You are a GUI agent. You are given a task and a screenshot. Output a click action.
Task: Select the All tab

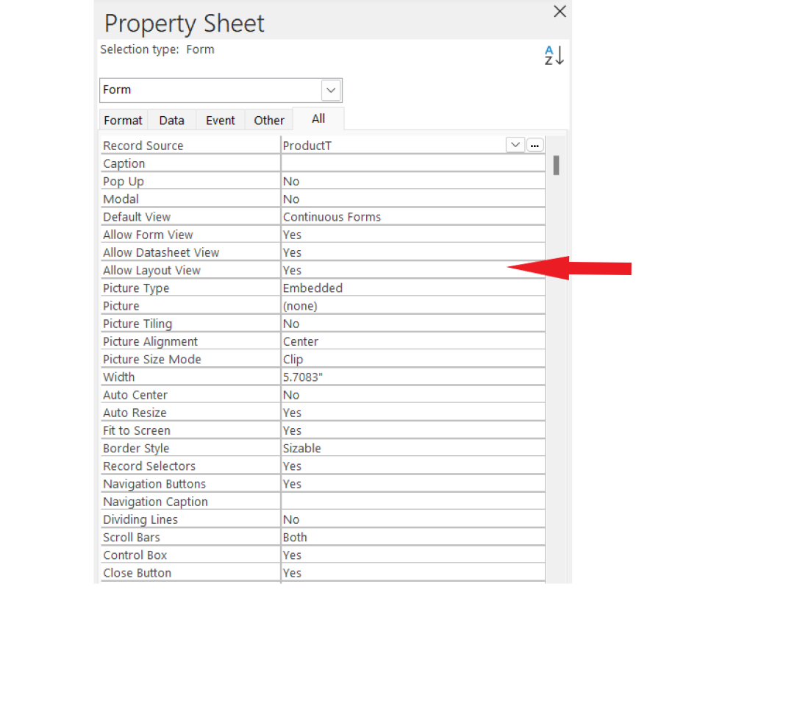(318, 119)
